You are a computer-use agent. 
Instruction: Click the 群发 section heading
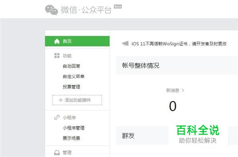coord(128,136)
